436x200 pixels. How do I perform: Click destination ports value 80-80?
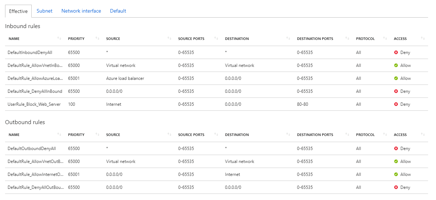pos(302,104)
